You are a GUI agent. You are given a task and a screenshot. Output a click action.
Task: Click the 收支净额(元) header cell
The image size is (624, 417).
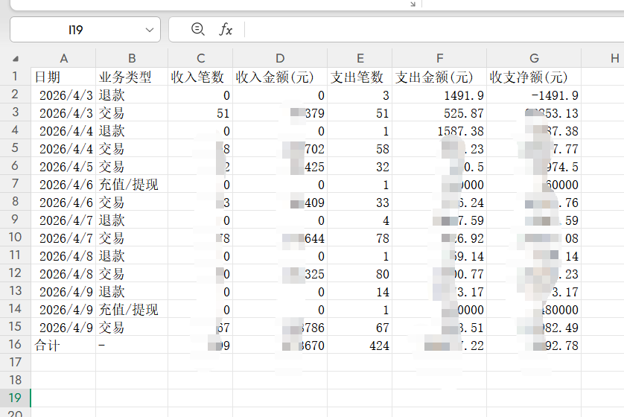[x=534, y=77]
